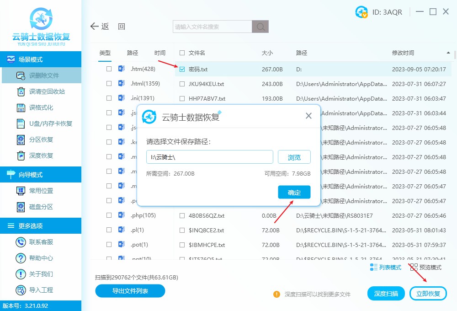Switch to the 路径 tab
This screenshot has width=457, height=311.
(x=133, y=53)
